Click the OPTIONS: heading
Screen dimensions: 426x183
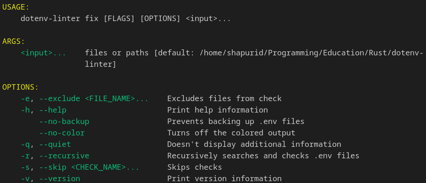coord(20,87)
